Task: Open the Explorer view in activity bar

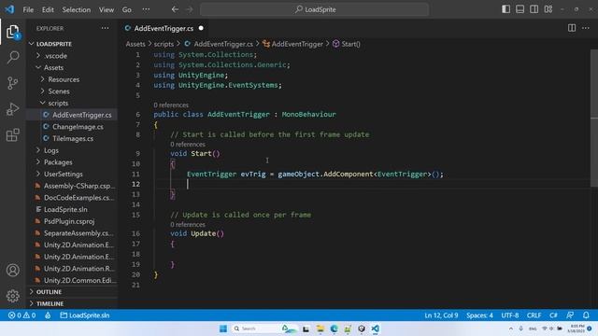Action: pos(12,32)
